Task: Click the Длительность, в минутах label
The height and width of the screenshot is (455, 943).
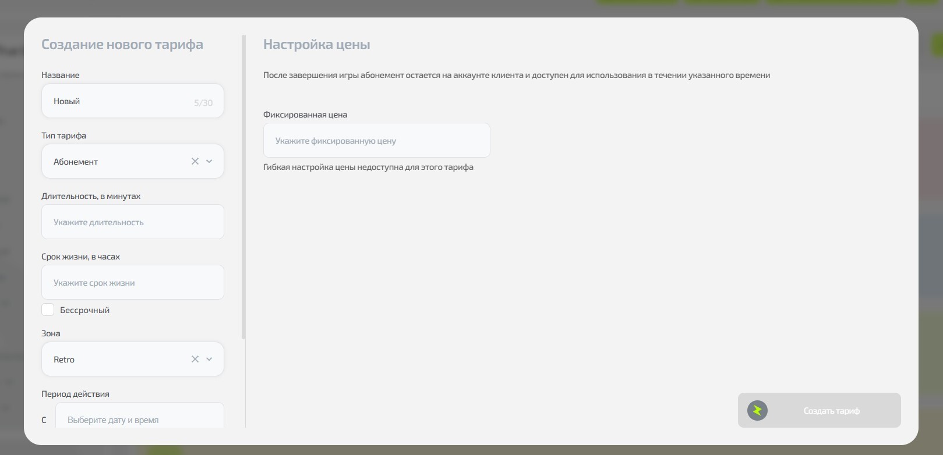Action: 91,196
